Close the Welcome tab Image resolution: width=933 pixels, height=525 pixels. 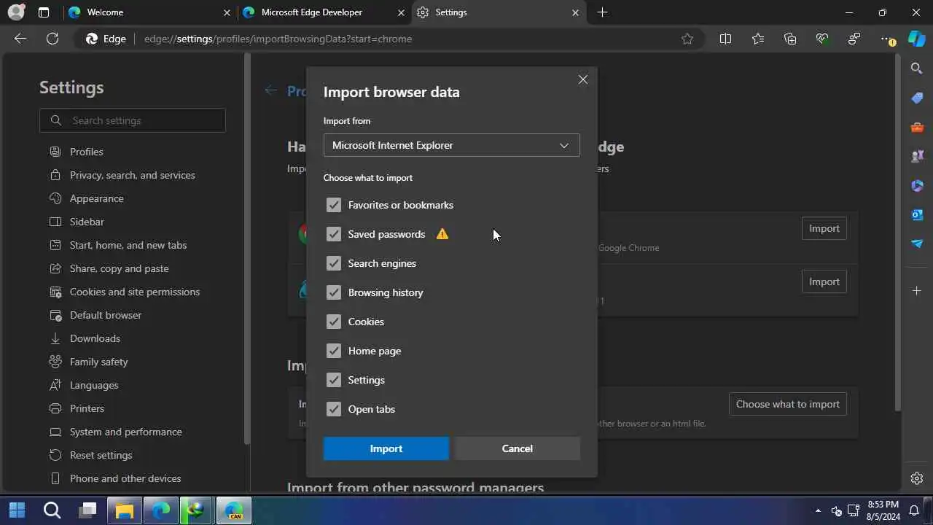click(227, 12)
